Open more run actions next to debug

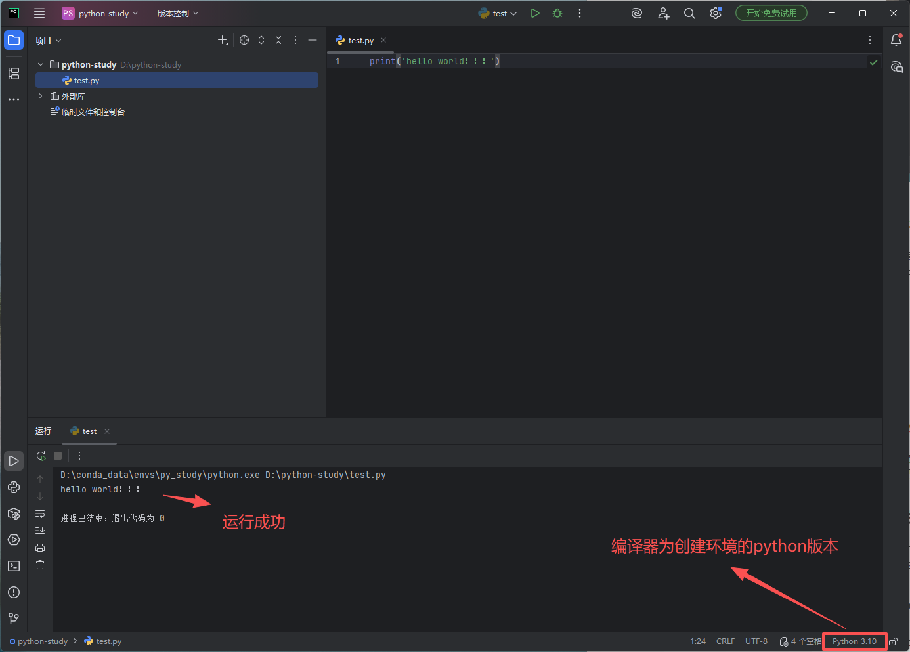580,13
